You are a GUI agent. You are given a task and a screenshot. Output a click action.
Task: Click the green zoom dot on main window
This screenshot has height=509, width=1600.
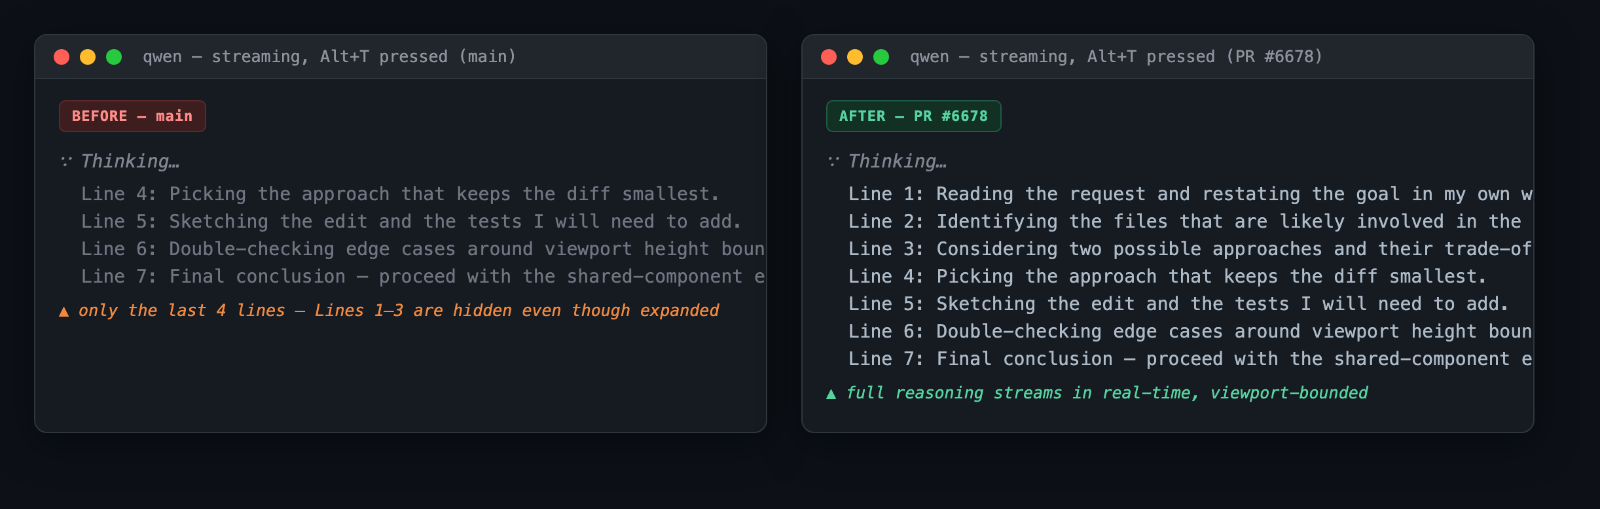pos(114,57)
